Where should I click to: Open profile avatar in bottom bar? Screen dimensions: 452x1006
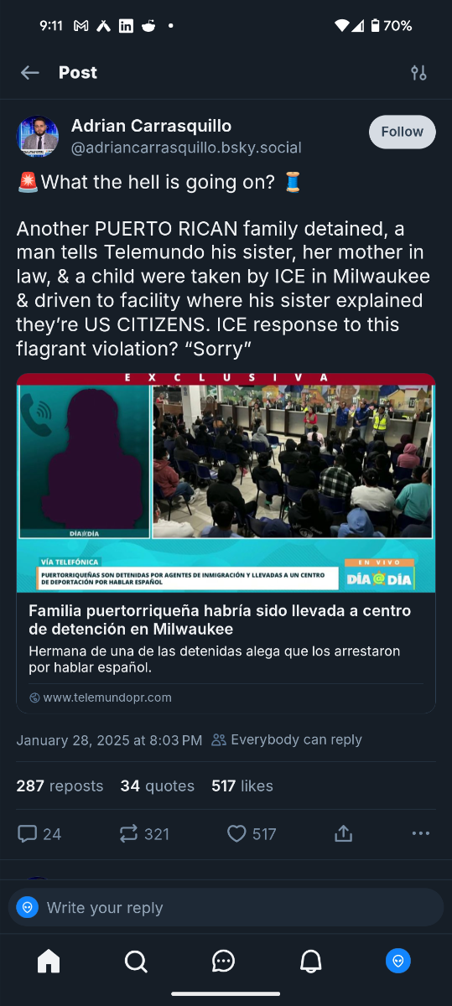(398, 961)
